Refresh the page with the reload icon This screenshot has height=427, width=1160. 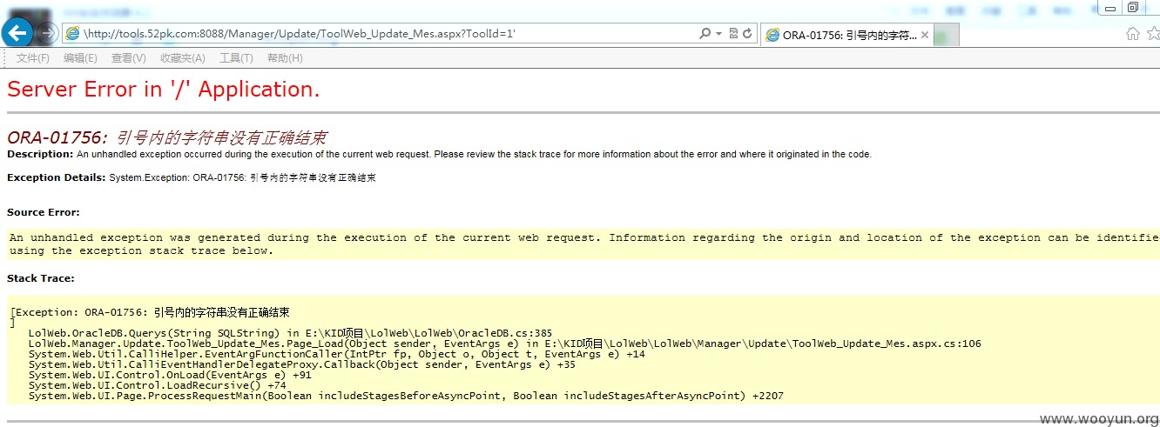747,34
